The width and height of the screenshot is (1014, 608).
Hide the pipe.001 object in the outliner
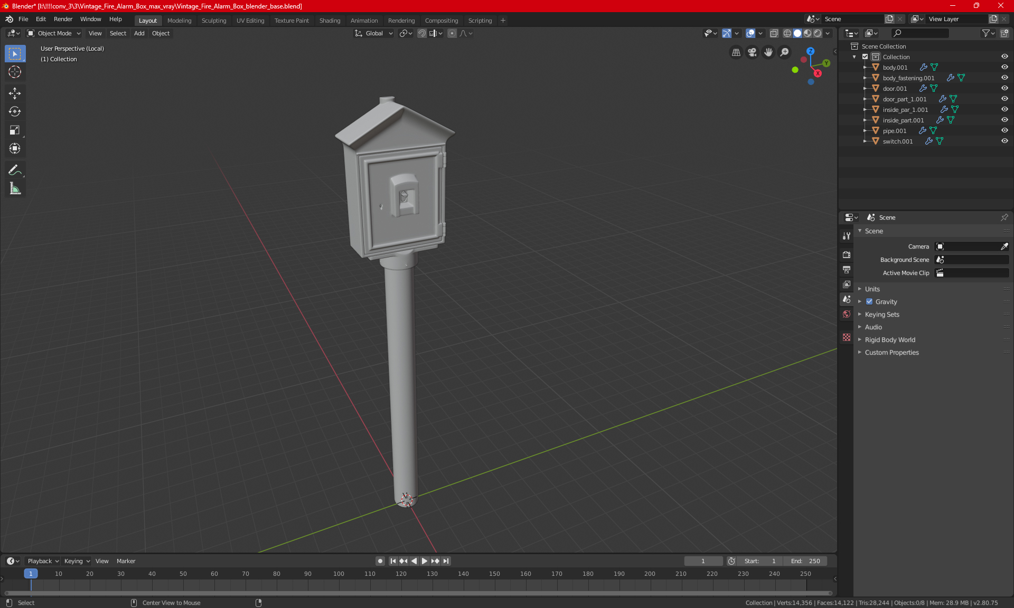point(1004,130)
